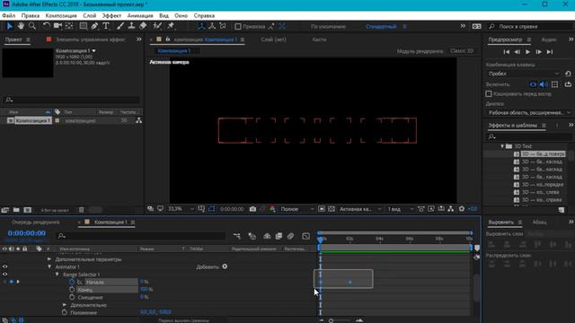Viewport: 575px width, 323px height.
Task: Open the preview shortcut dropdown
Action: 524,74
